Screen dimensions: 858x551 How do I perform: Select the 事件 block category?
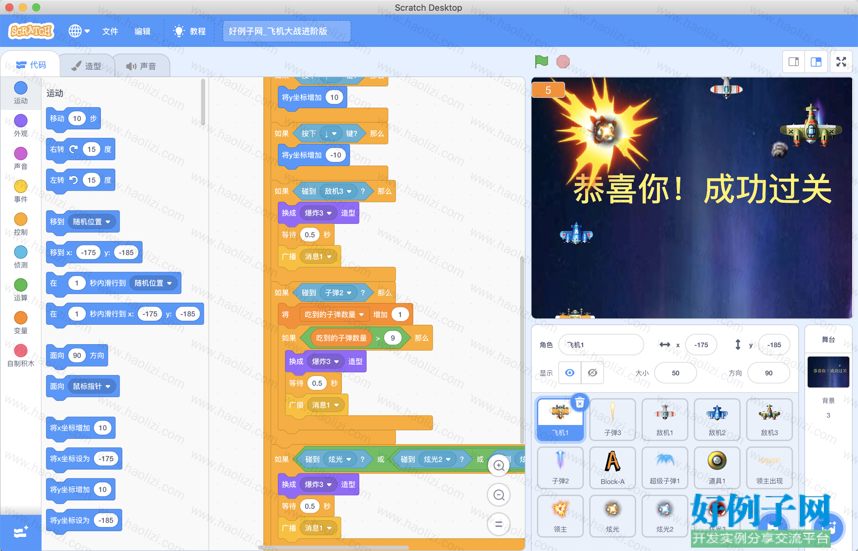pos(21,191)
